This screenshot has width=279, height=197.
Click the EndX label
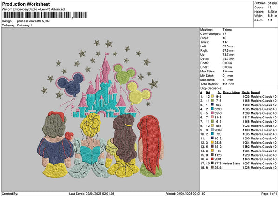[204, 63]
